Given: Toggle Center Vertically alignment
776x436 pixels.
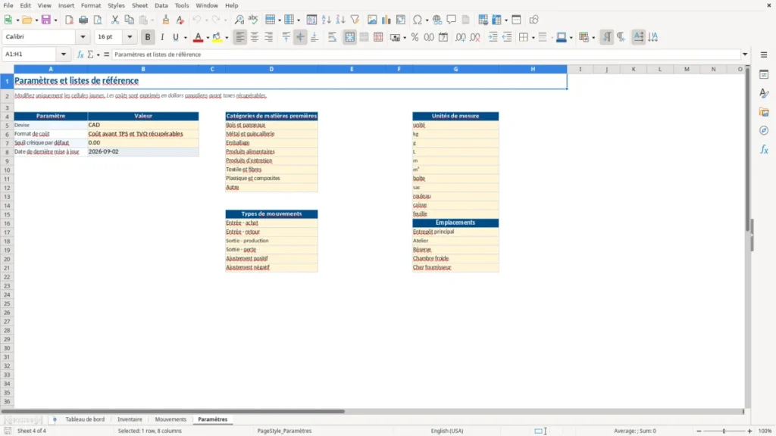Looking at the screenshot, I should point(300,37).
